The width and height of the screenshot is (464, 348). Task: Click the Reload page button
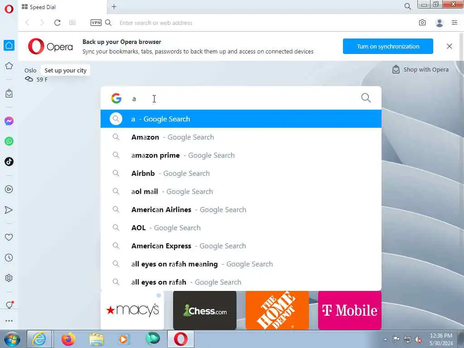(57, 23)
